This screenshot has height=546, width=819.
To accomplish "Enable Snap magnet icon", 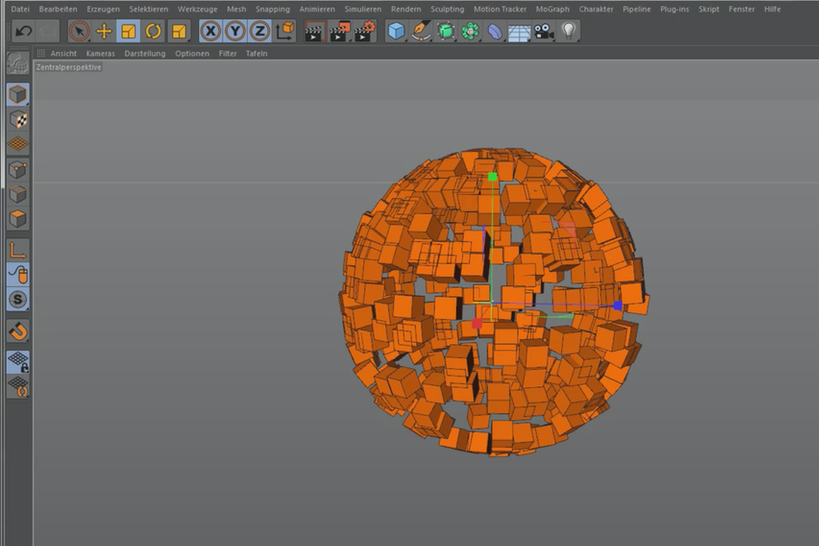I will tap(18, 331).
